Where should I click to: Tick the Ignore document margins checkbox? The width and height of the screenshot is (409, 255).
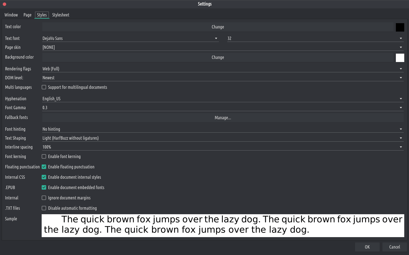pyautogui.click(x=44, y=198)
